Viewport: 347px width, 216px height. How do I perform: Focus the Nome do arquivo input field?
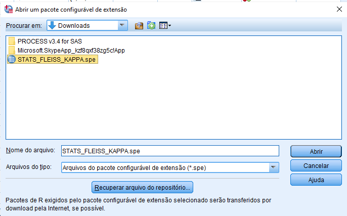(x=170, y=151)
